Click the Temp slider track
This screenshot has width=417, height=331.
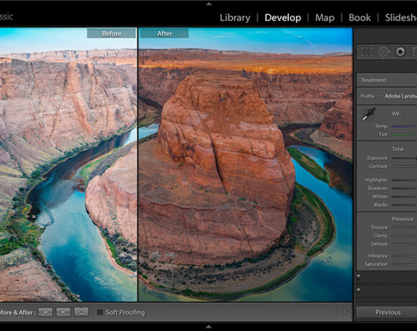[405, 127]
